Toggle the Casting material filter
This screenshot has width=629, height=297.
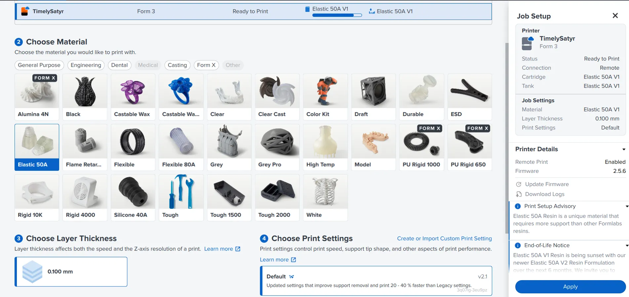click(x=177, y=65)
